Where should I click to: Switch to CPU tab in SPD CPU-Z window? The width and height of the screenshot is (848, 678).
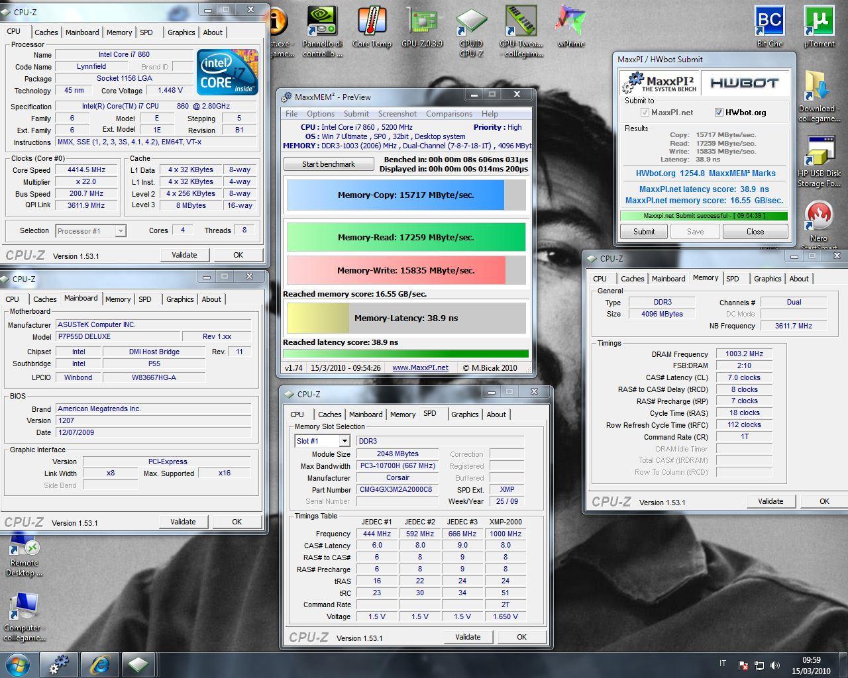point(297,414)
